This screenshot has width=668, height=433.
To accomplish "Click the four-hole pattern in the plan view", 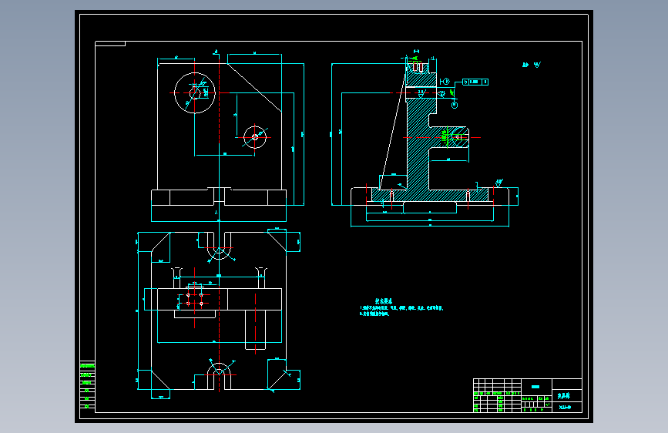I will (195, 299).
